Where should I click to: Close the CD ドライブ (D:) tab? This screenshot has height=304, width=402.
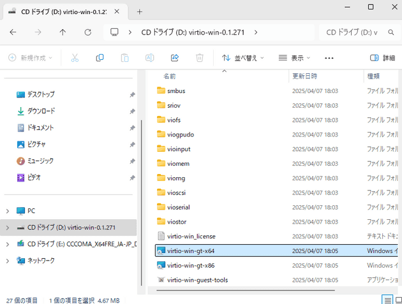pos(117,11)
